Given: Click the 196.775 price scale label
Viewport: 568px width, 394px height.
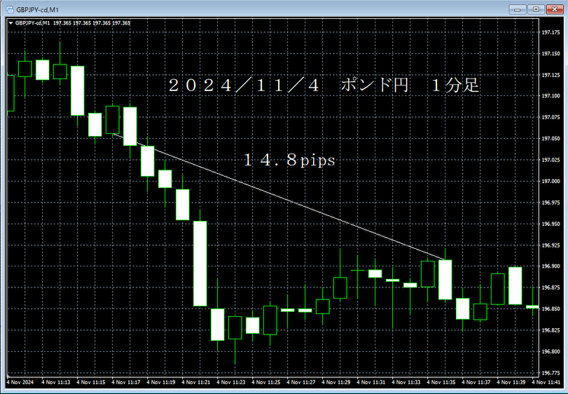Looking at the screenshot, I should (x=550, y=373).
